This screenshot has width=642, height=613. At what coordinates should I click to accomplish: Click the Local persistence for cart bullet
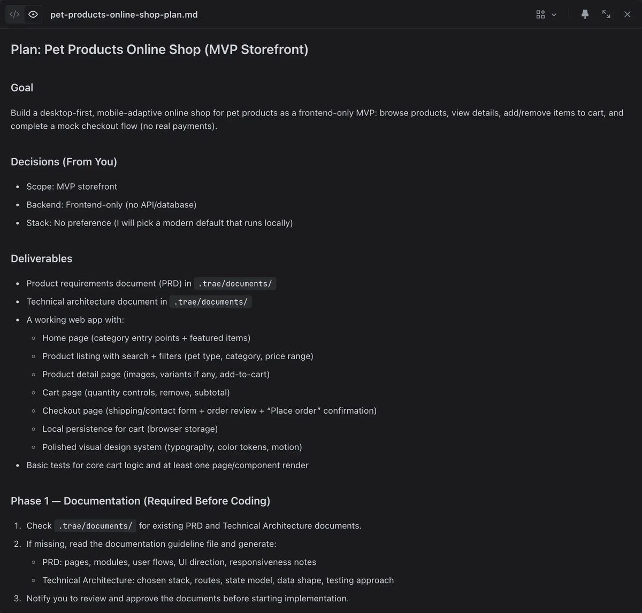[130, 429]
